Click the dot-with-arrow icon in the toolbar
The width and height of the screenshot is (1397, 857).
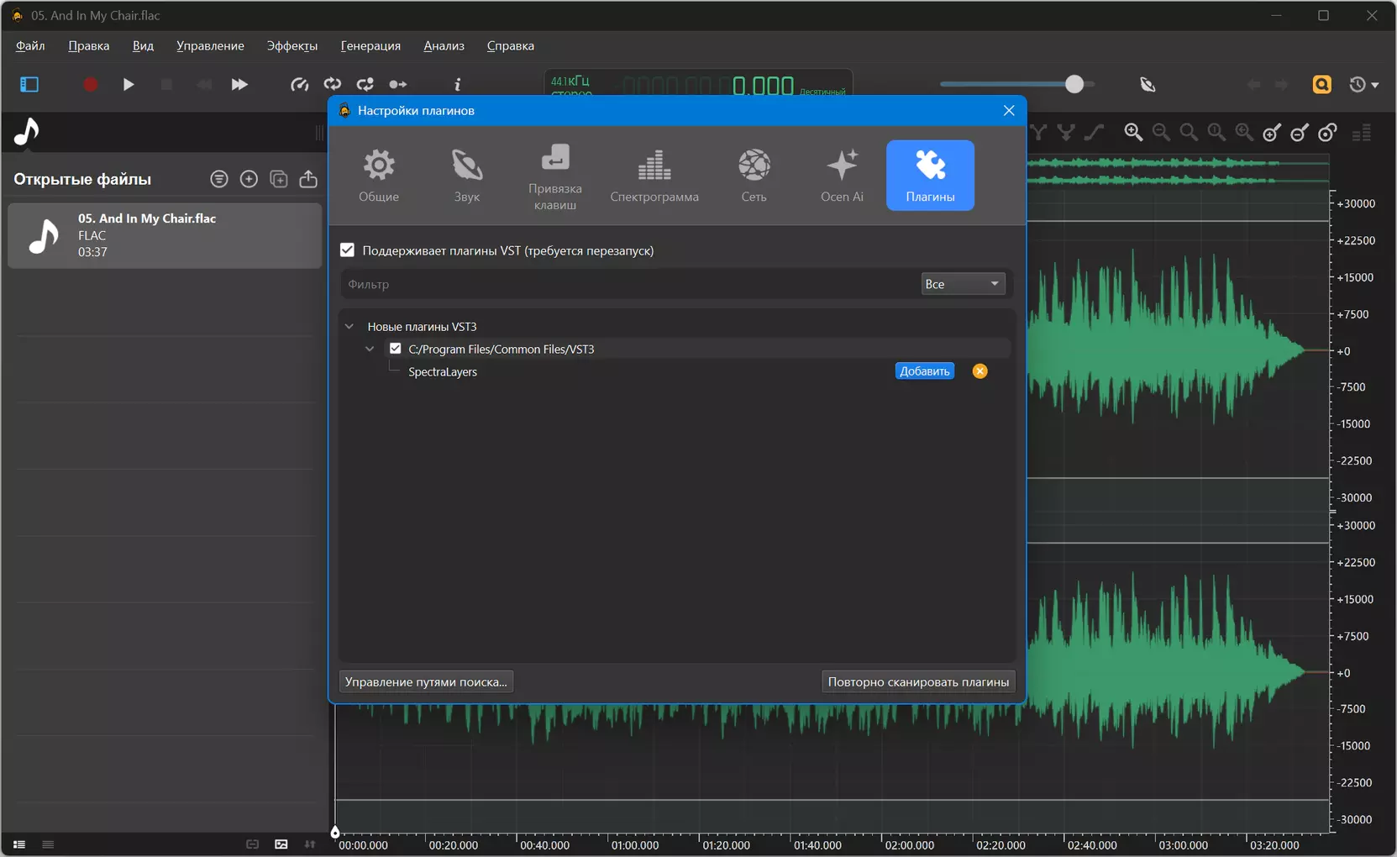point(397,84)
